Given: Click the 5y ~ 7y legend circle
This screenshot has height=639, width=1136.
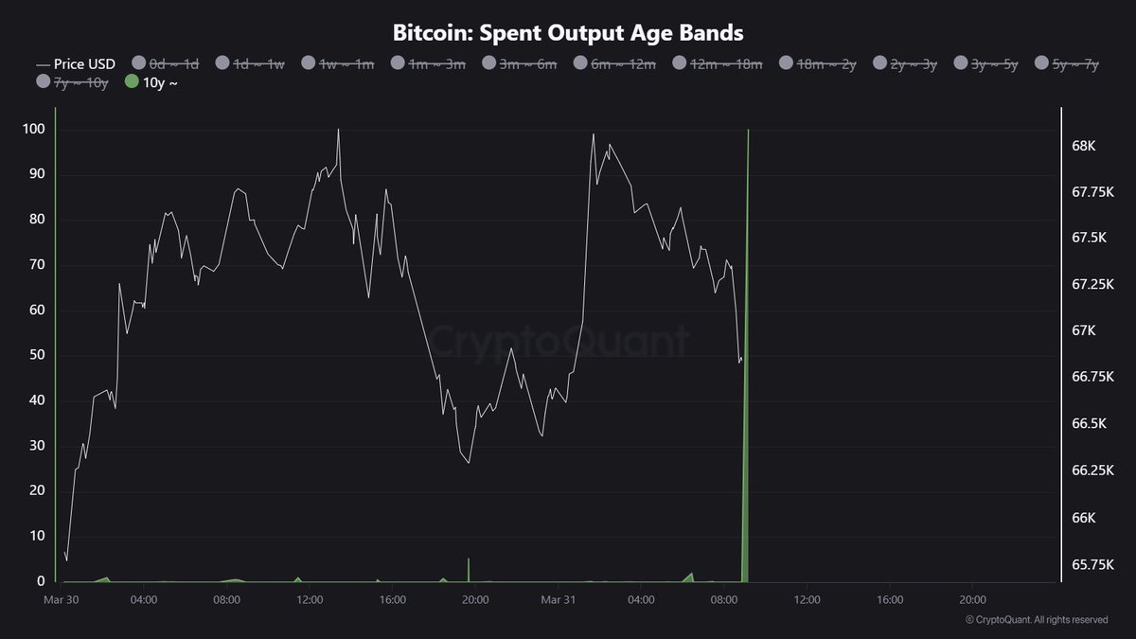Looking at the screenshot, I should point(1045,63).
